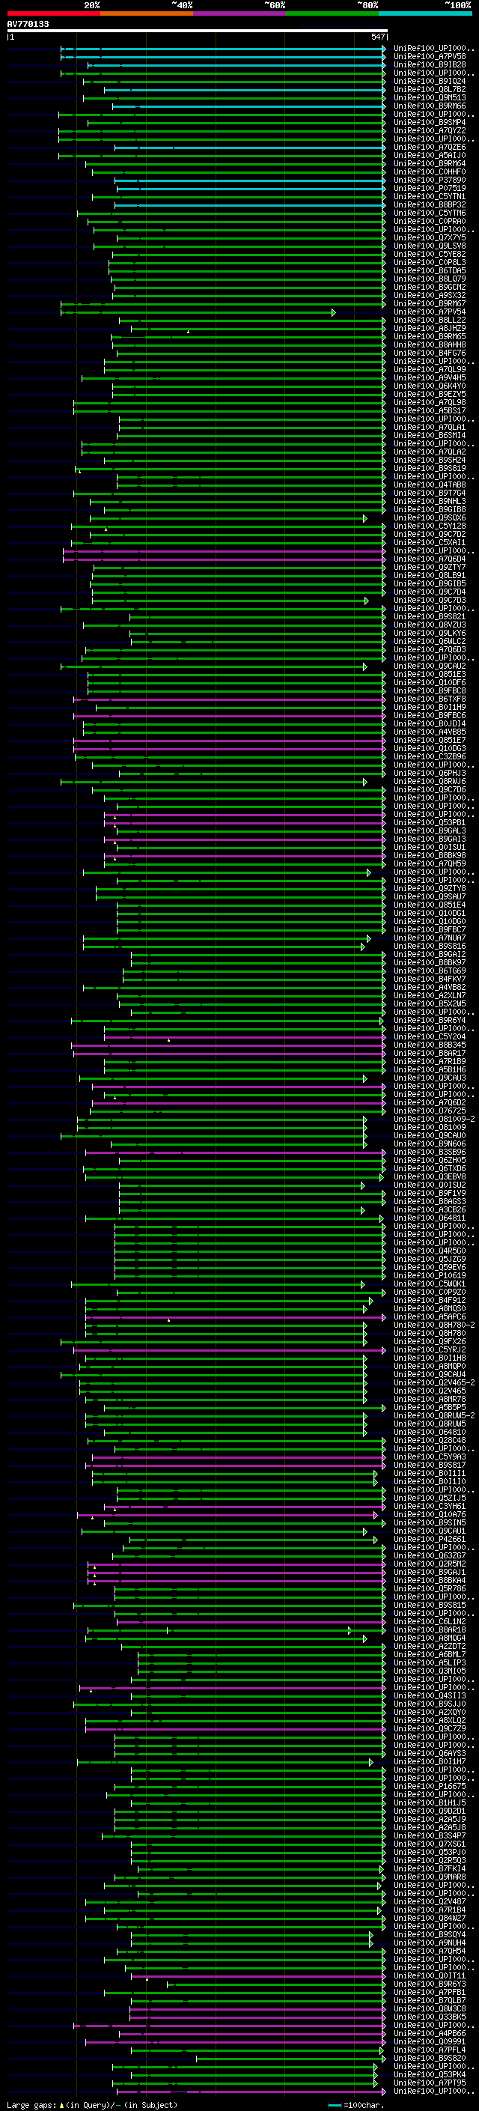
Task: Select the UniRef100_B9F1V9 label
Action: 430,1193
